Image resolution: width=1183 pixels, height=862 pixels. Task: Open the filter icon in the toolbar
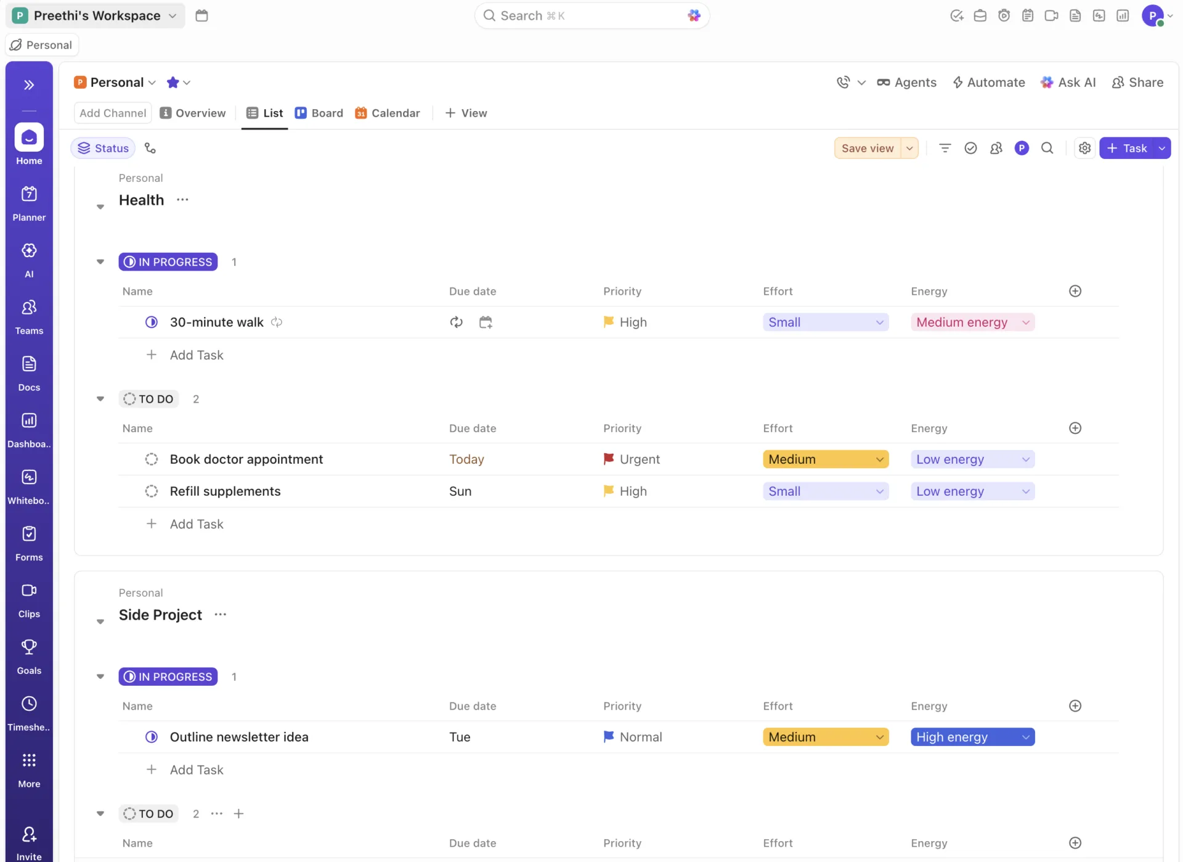tap(945, 148)
